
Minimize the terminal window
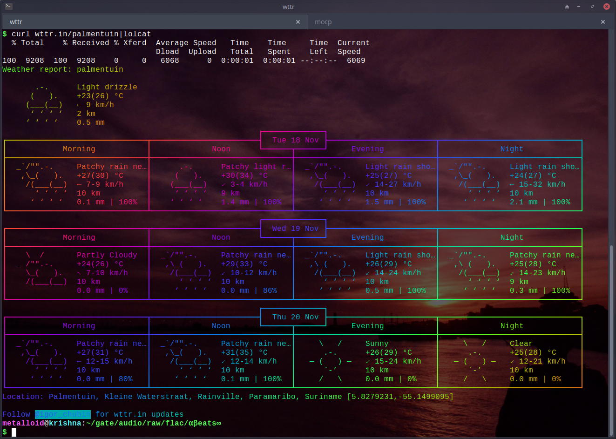(579, 7)
